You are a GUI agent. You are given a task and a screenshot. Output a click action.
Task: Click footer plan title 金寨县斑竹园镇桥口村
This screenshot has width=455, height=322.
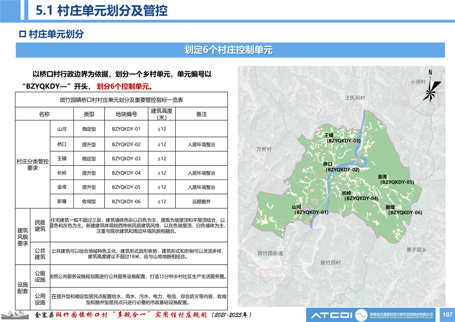71,315
